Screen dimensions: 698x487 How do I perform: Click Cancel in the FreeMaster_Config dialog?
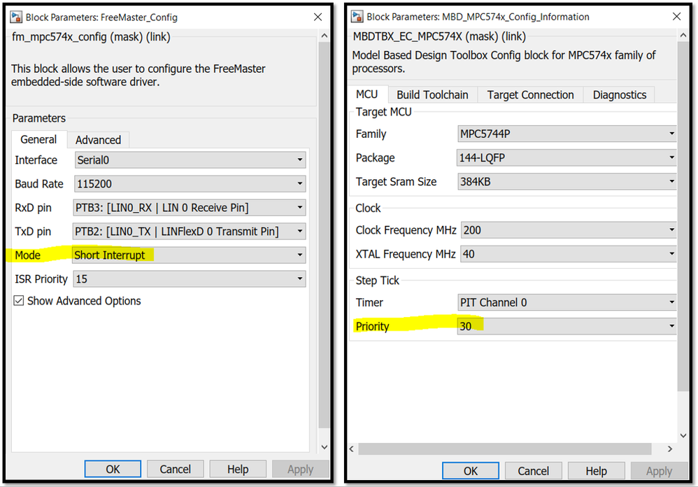[x=176, y=470]
